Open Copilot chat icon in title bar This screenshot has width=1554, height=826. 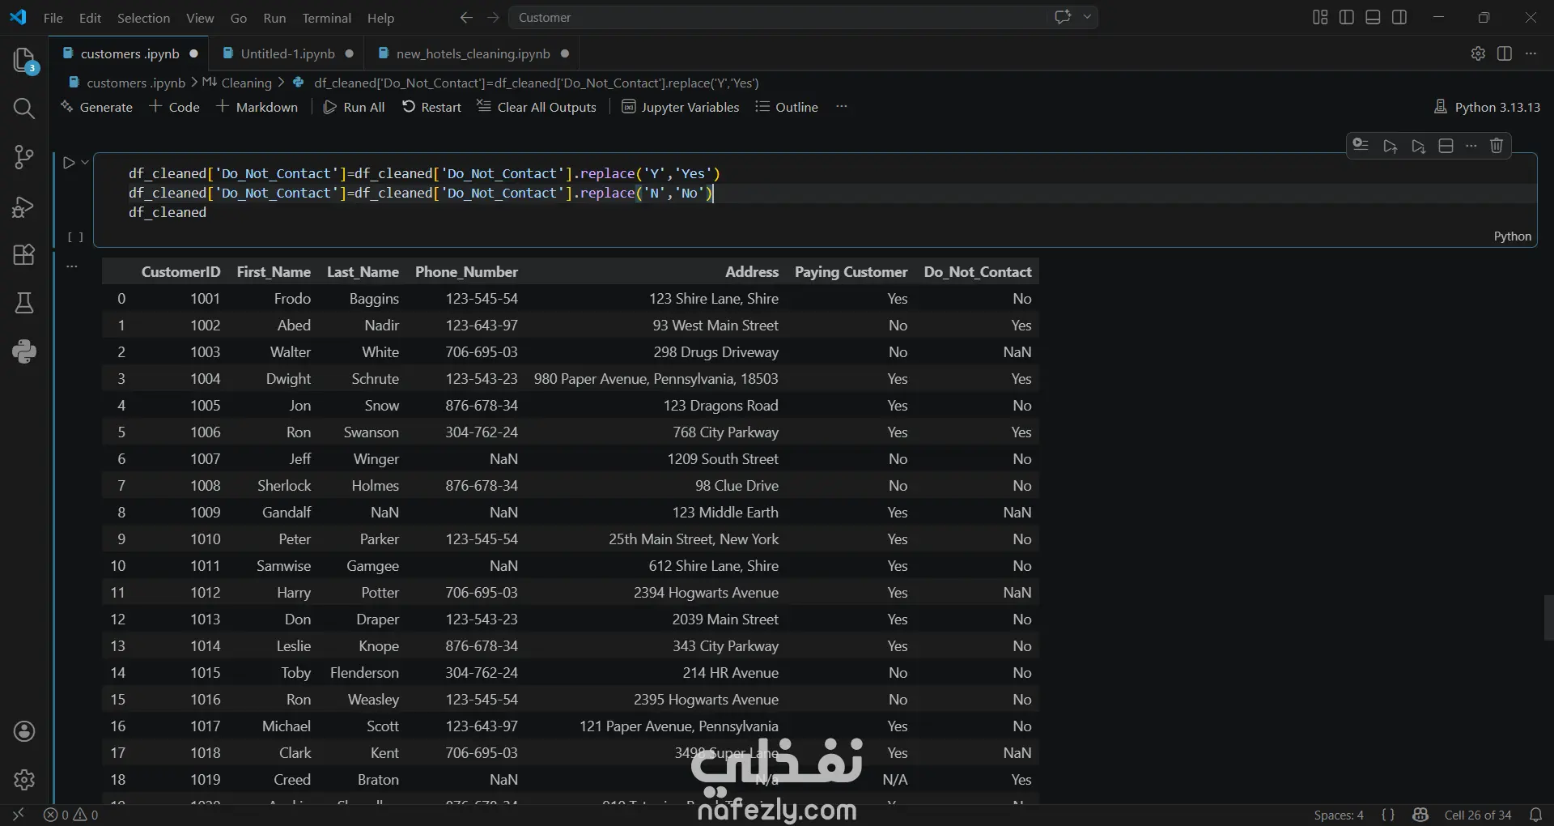pos(1064,17)
